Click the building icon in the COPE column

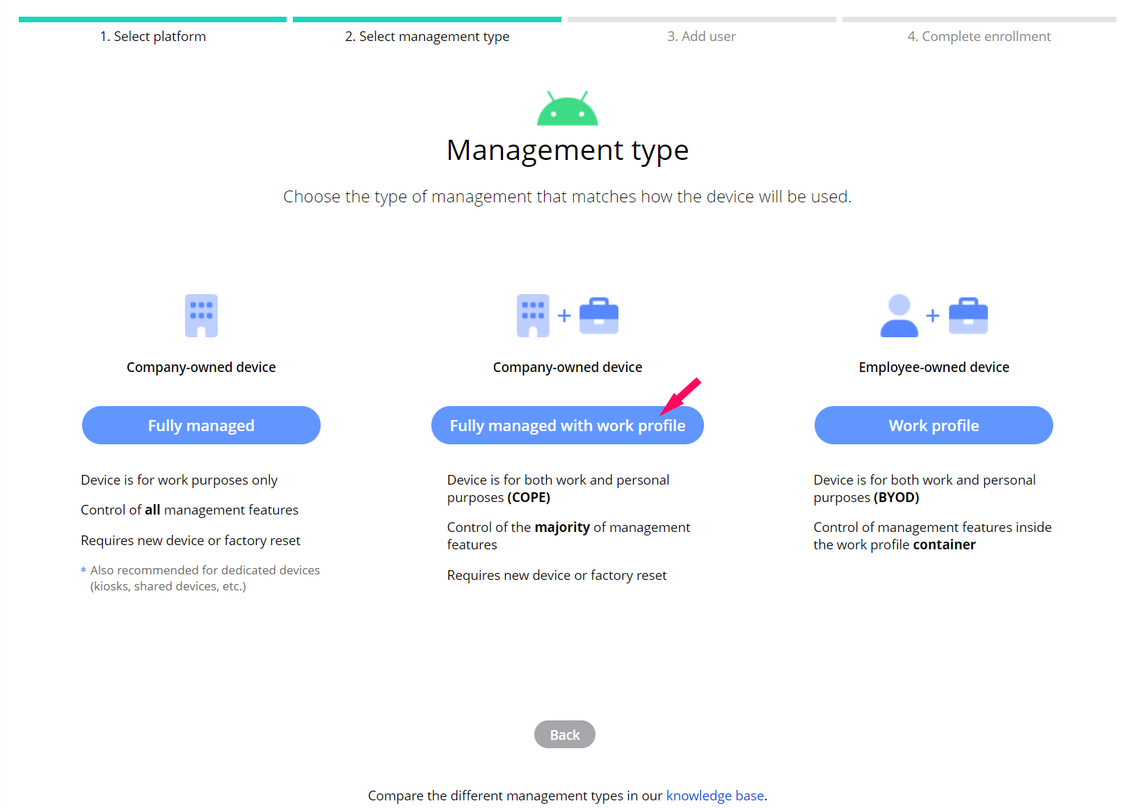coord(533,316)
